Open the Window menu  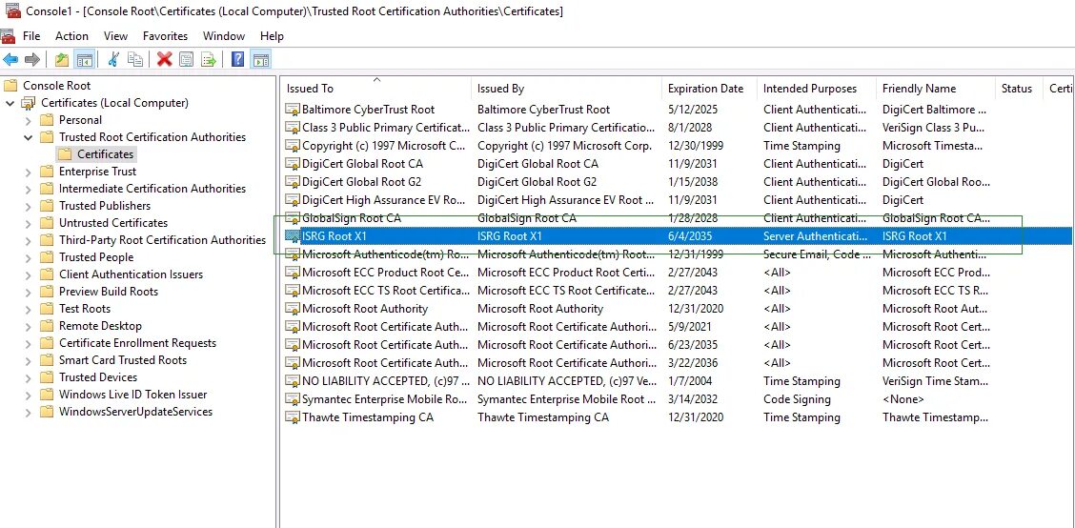224,35
